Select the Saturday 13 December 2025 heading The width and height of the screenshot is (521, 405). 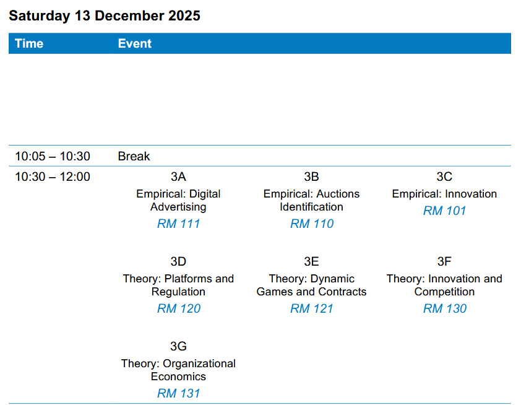coord(105,16)
